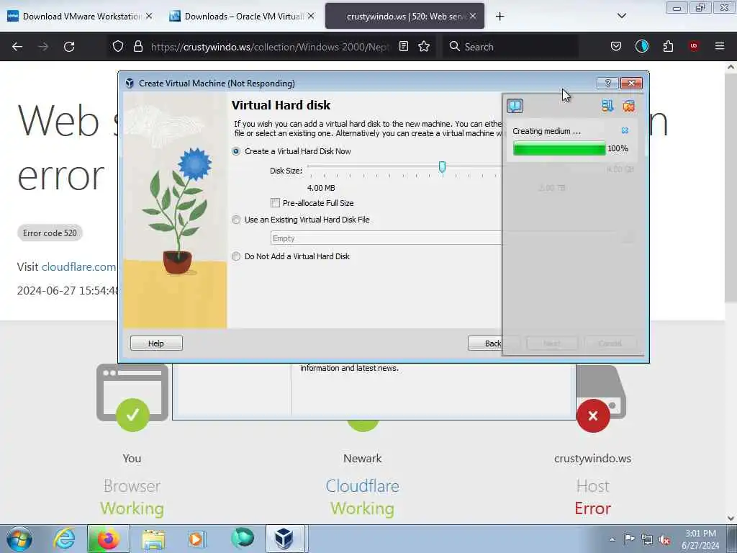Click the site padlock icon

tap(137, 46)
